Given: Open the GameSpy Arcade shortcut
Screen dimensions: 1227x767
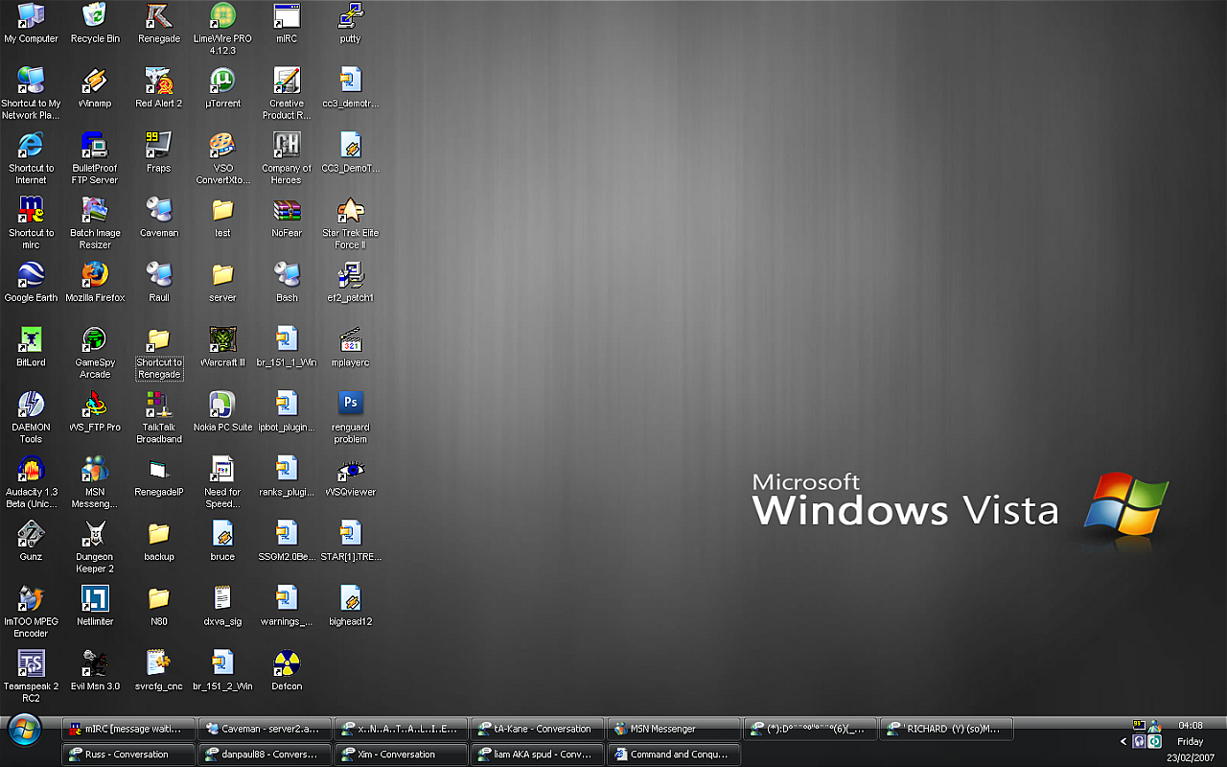Looking at the screenshot, I should click(x=95, y=340).
